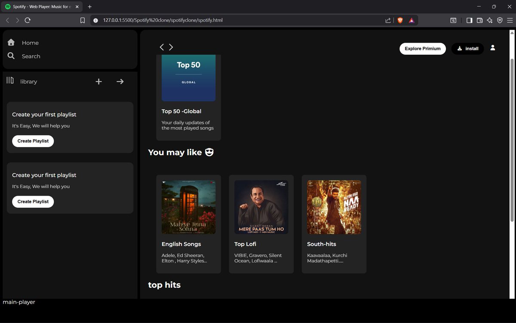The height and width of the screenshot is (323, 516).
Task: Click the browser back button
Action: click(x=7, y=20)
